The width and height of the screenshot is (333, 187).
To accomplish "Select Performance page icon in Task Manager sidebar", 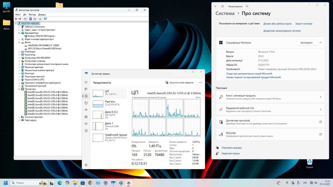I will (x=86, y=96).
